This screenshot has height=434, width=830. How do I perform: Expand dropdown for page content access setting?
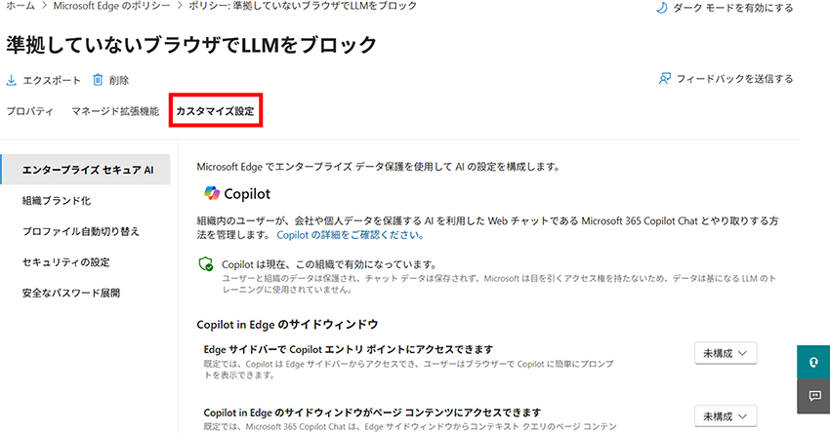(726, 415)
